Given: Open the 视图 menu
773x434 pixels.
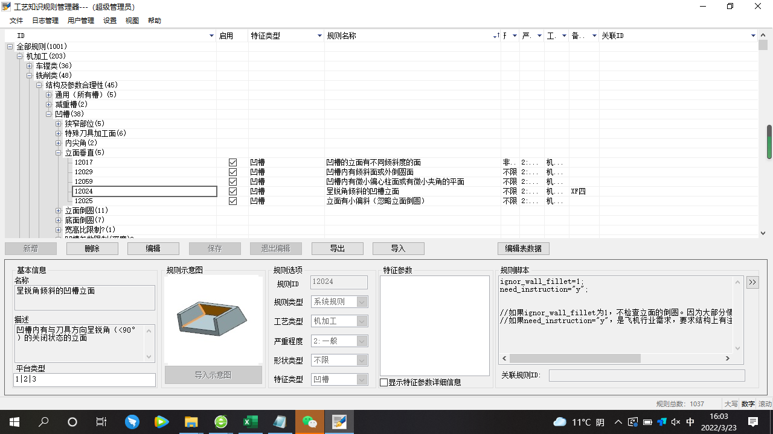Looking at the screenshot, I should pyautogui.click(x=132, y=20).
